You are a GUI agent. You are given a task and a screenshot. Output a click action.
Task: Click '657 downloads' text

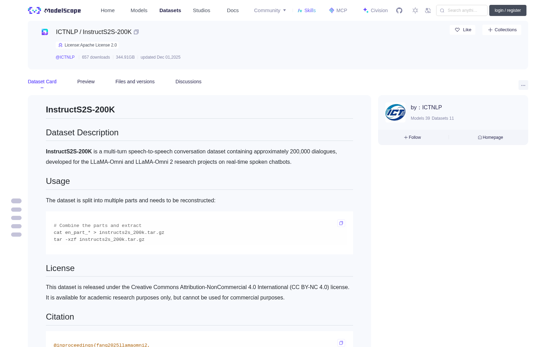[x=96, y=57]
